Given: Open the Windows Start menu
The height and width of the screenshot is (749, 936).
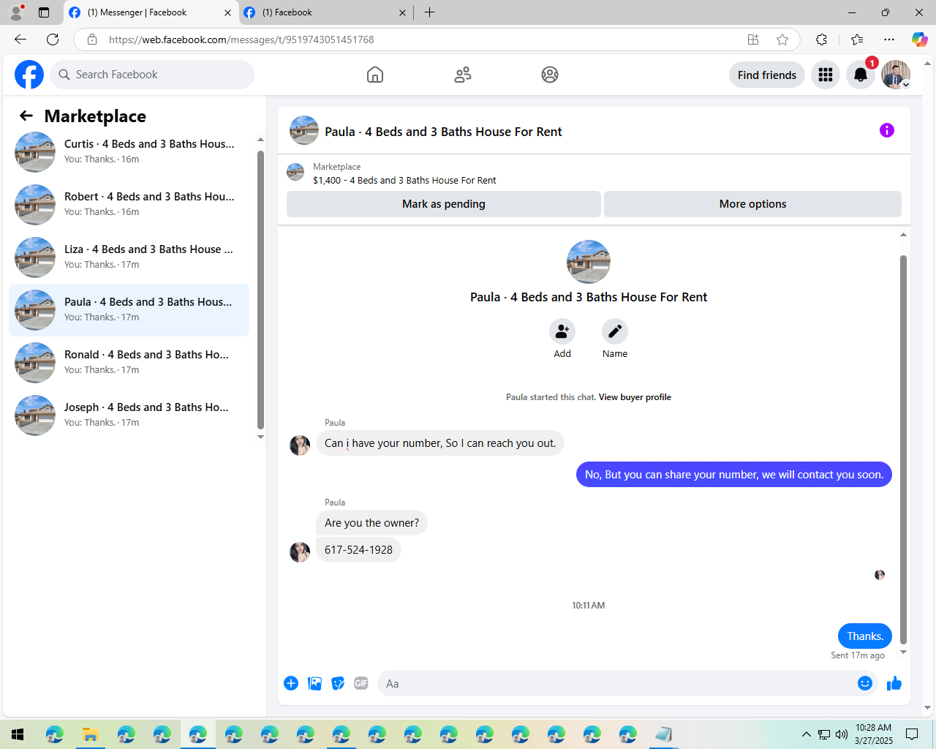Looking at the screenshot, I should 18,734.
